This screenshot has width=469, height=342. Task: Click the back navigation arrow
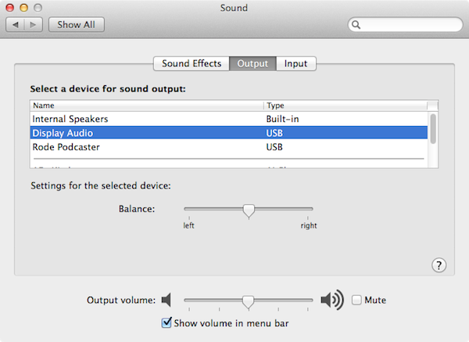(16, 24)
